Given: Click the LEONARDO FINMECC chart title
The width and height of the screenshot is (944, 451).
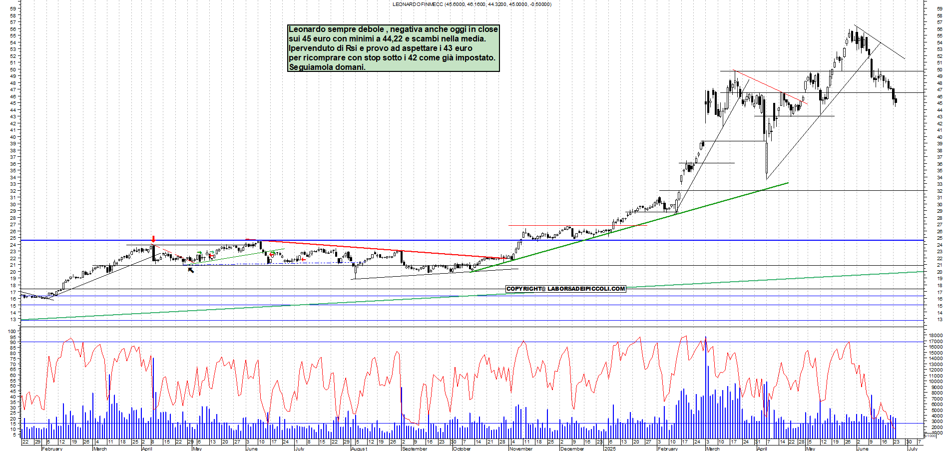Looking at the screenshot, I should pyautogui.click(x=472, y=4).
